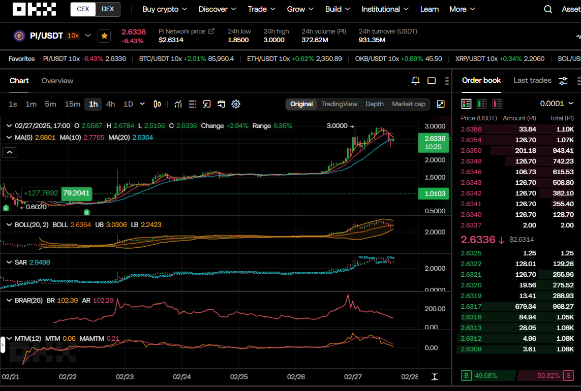Open Buy crypto dropdown menu

click(x=165, y=9)
